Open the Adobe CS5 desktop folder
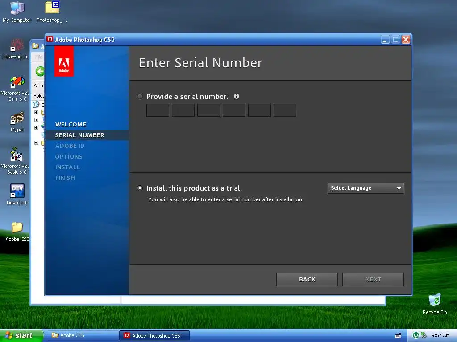 [17, 232]
